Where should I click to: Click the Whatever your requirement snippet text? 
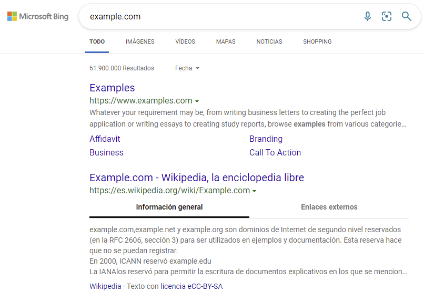point(248,118)
